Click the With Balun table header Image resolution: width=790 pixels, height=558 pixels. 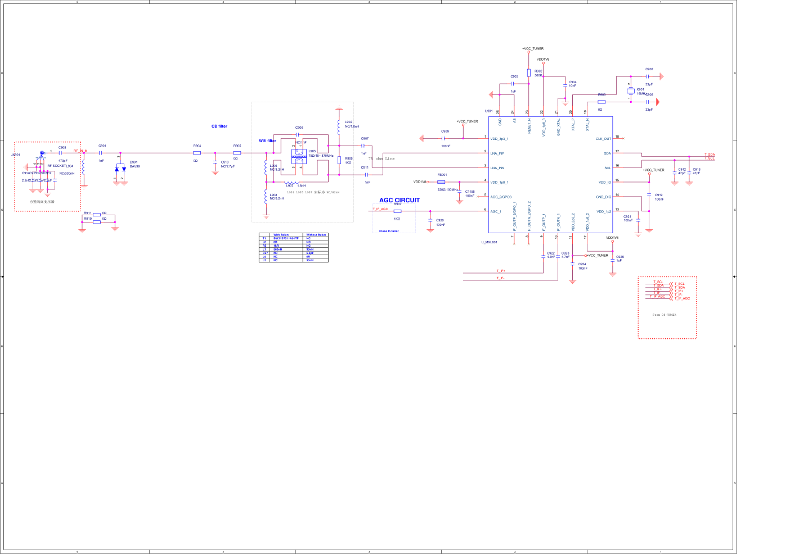click(281, 235)
